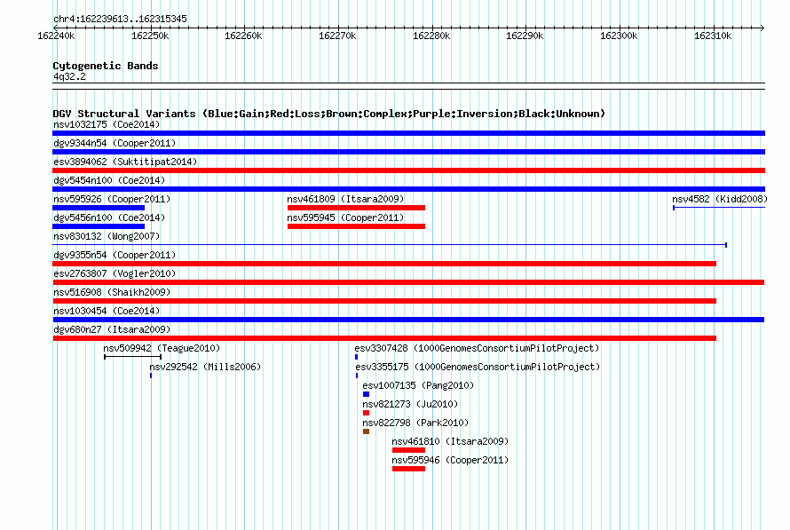The height and width of the screenshot is (530, 790).
Task: Open the nsv4582 (Kidd2008) label
Action: [720, 199]
